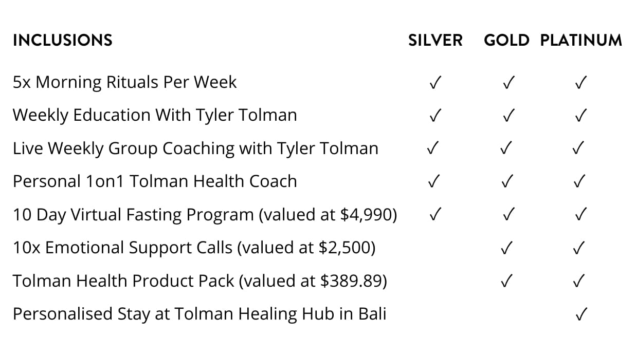Click Gold checkmark for 10 Day Virtual Fasting
Screen dimensions: 635x354
point(508,215)
